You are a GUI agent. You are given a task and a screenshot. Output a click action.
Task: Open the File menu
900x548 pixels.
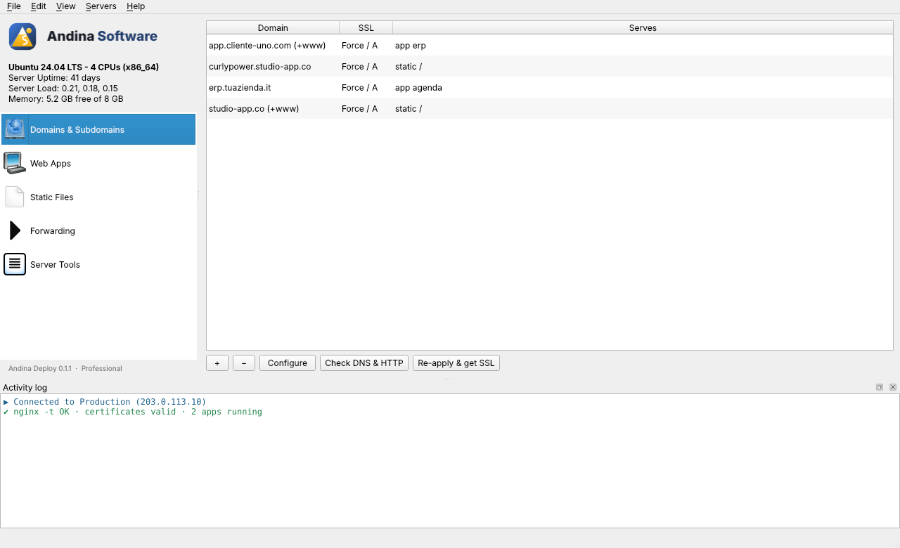(x=14, y=6)
